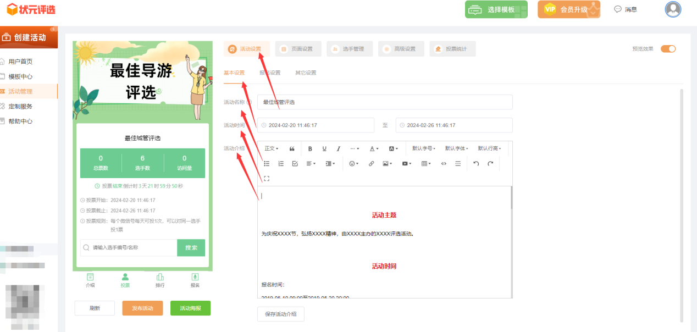Image resolution: width=697 pixels, height=332 pixels.
Task: Click the 发布活动 button
Action: (142, 308)
